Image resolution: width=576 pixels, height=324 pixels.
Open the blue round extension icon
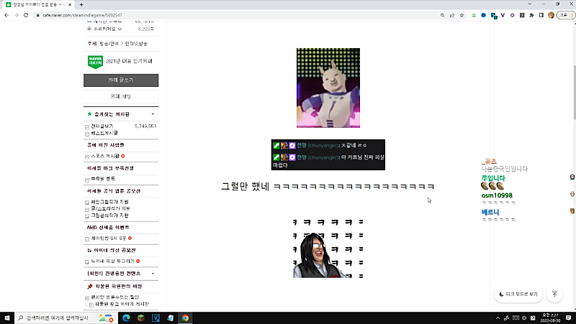point(483,15)
